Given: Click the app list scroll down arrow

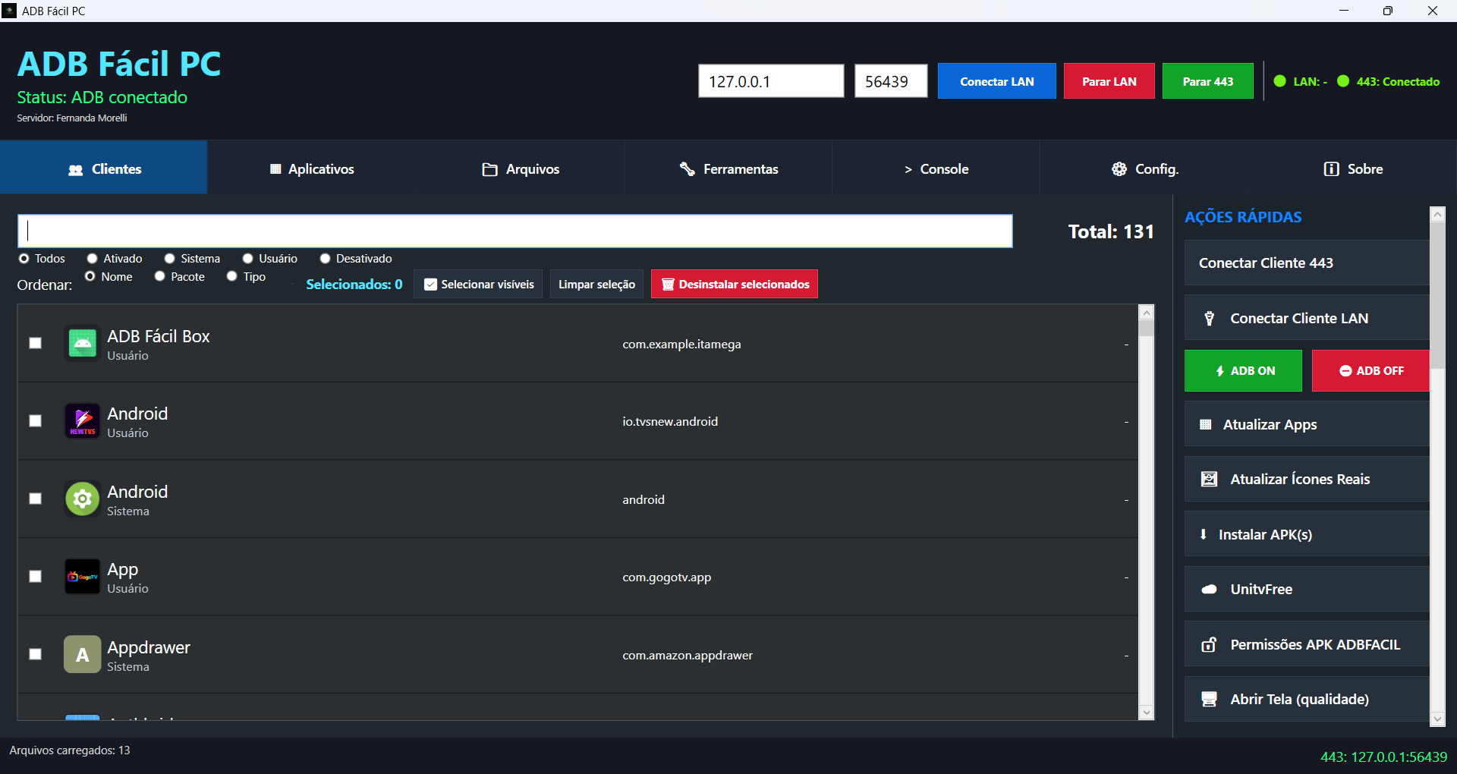Looking at the screenshot, I should pyautogui.click(x=1147, y=713).
